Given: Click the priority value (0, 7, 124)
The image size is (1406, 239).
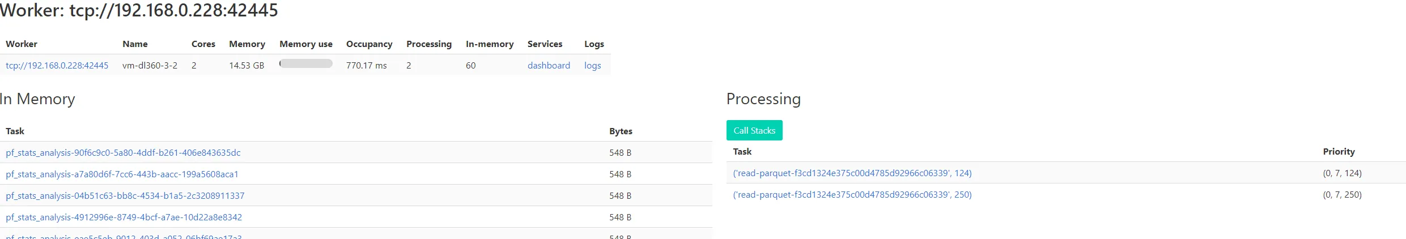Looking at the screenshot, I should [1342, 173].
